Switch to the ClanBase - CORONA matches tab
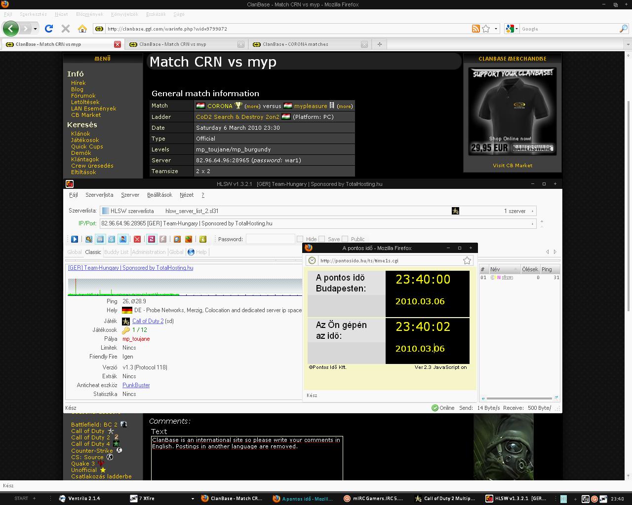Image resolution: width=632 pixels, height=505 pixels. (295, 44)
